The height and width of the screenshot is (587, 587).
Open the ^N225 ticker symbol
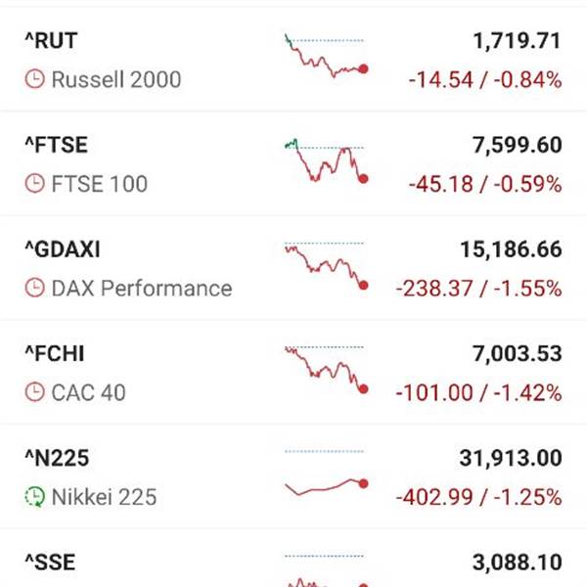pyautogui.click(x=57, y=458)
